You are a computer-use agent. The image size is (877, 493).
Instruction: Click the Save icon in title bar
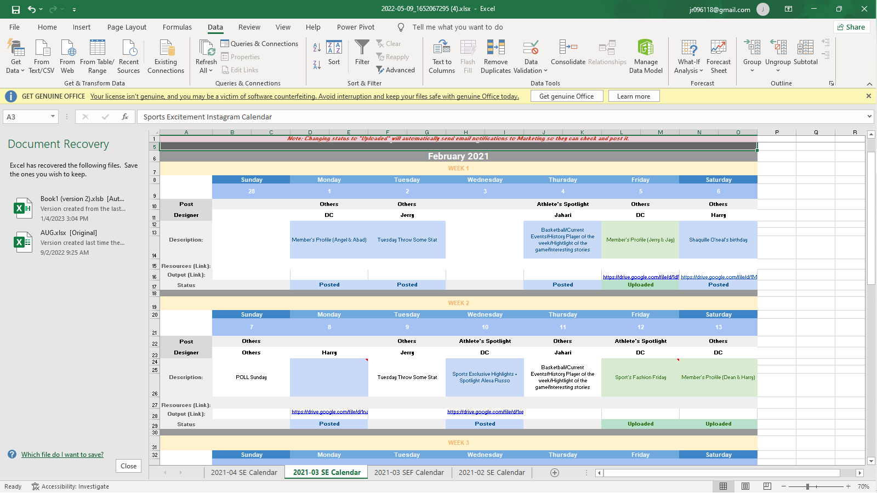tap(16, 9)
